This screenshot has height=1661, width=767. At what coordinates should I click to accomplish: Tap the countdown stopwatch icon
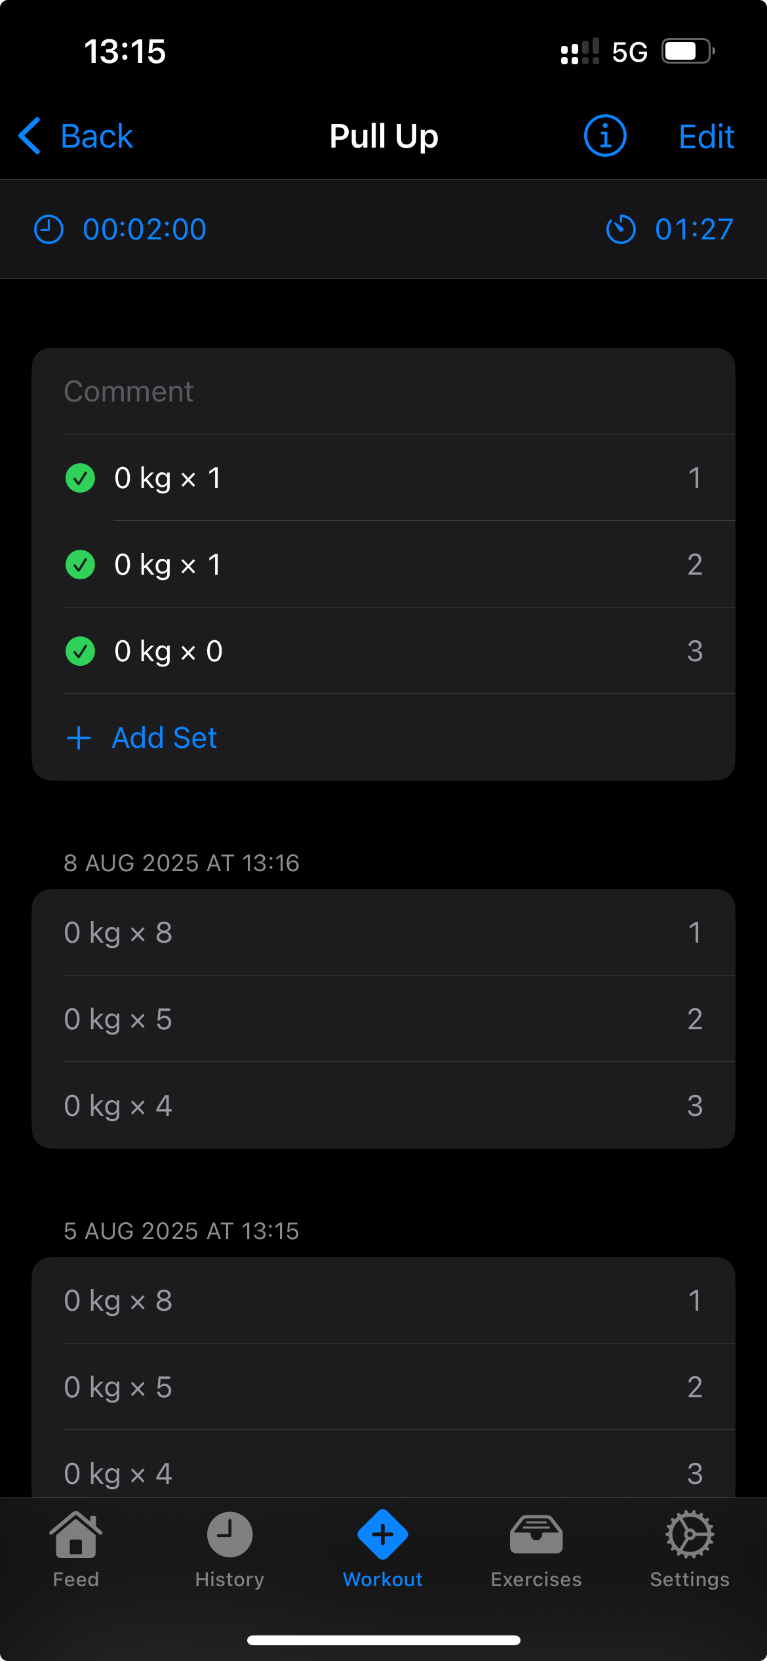[620, 230]
